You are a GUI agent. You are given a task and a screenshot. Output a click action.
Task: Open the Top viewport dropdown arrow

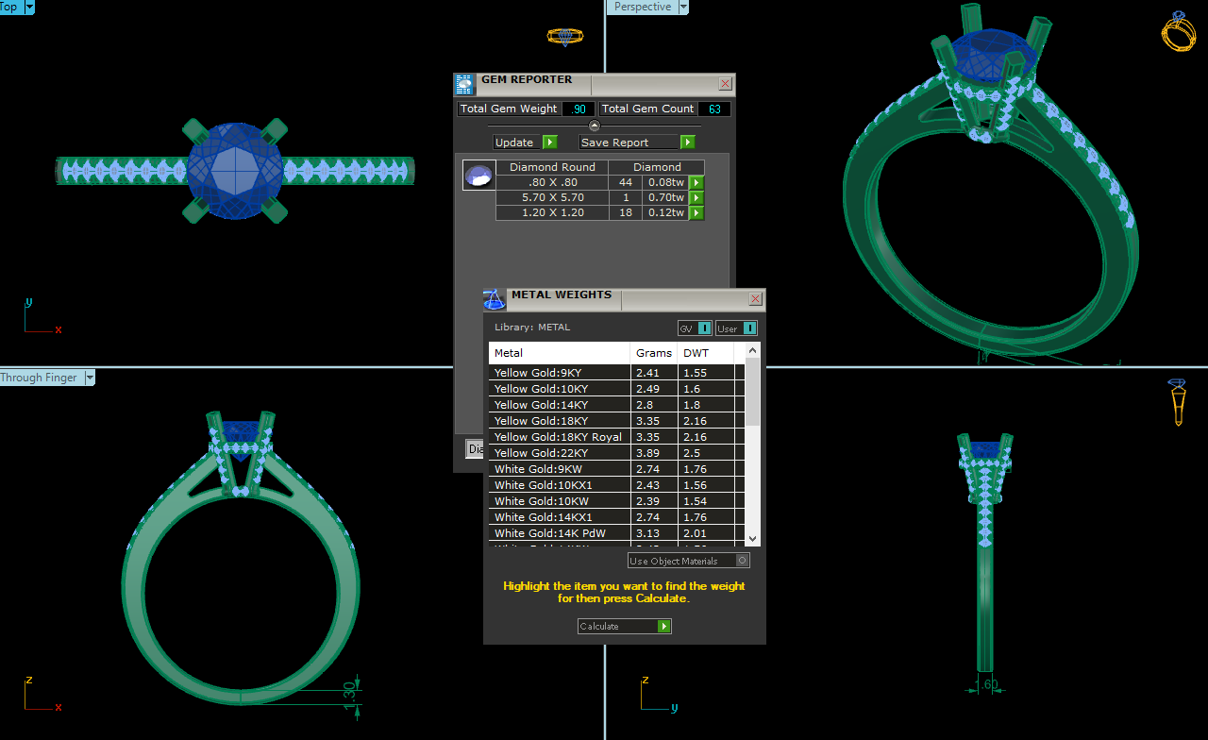29,7
